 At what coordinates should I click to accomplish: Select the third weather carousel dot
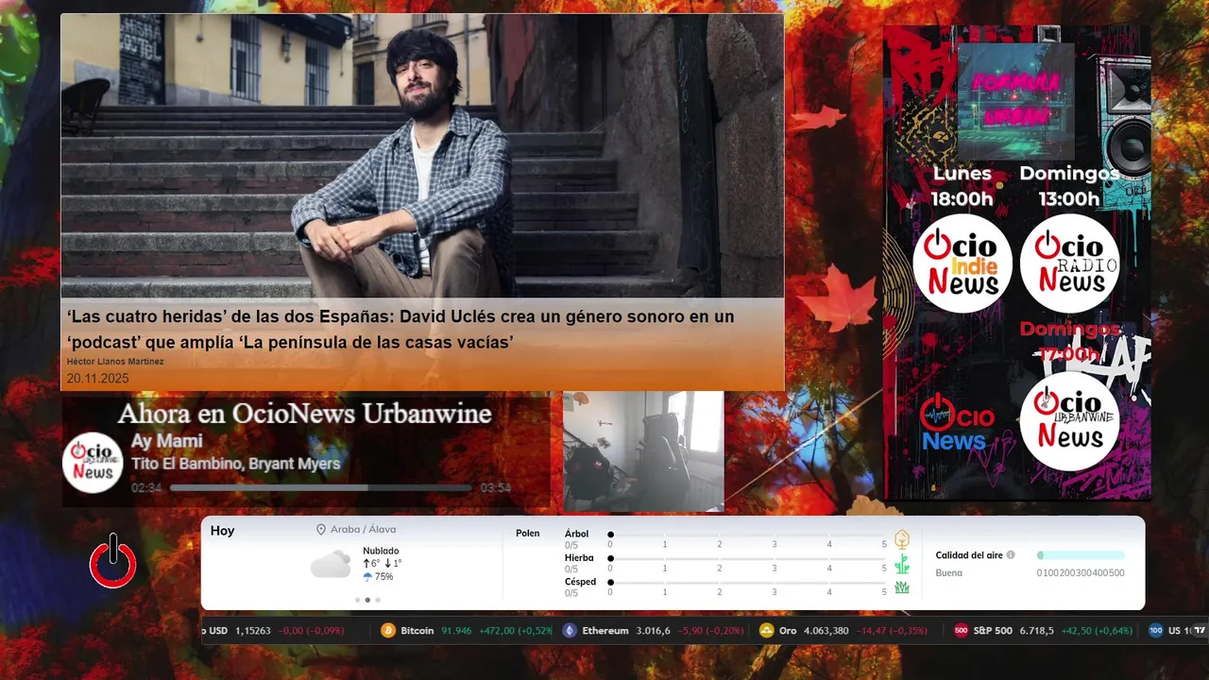point(378,600)
